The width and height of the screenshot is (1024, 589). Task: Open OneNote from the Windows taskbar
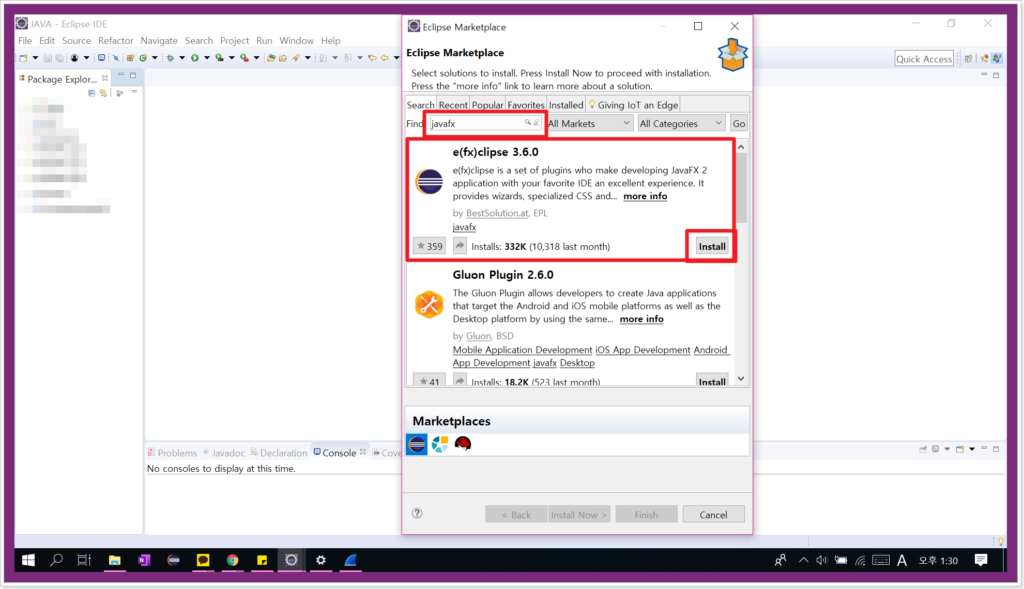[144, 560]
